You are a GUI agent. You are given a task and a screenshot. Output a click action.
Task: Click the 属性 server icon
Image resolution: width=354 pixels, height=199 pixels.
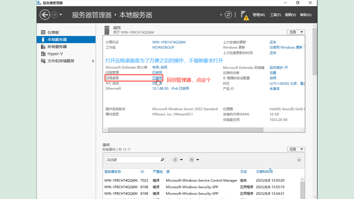(x=107, y=30)
